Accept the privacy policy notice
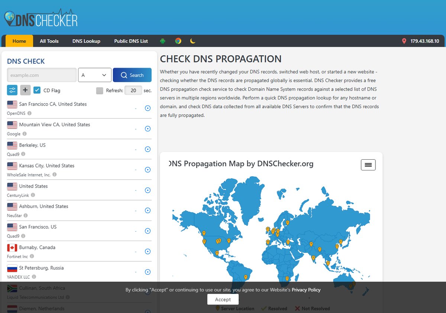This screenshot has height=313, width=446. point(223,300)
